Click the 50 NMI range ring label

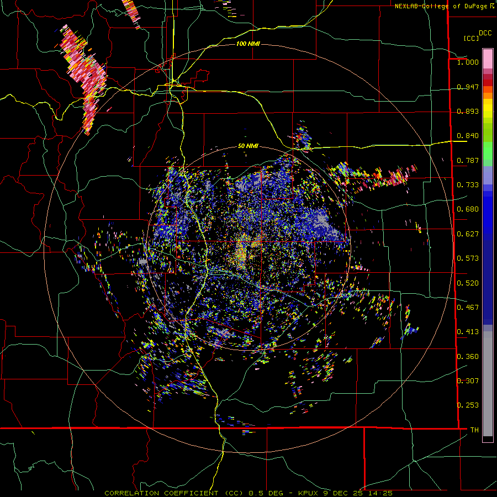[x=248, y=146]
